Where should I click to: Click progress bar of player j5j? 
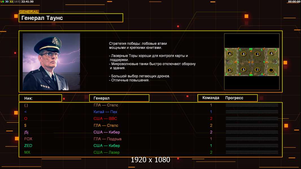tap(252, 132)
